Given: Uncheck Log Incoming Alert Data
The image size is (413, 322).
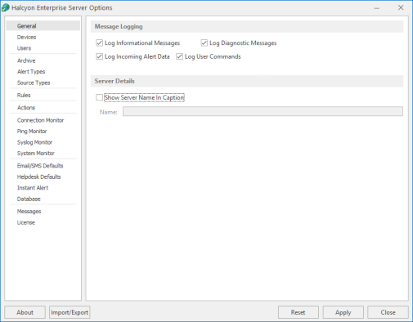Looking at the screenshot, I should (x=99, y=56).
